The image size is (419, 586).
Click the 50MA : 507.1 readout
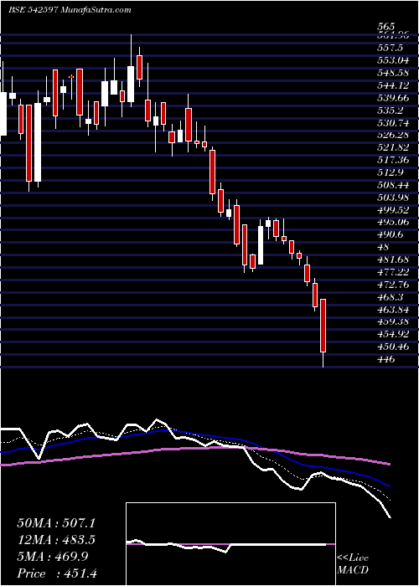[x=56, y=523]
